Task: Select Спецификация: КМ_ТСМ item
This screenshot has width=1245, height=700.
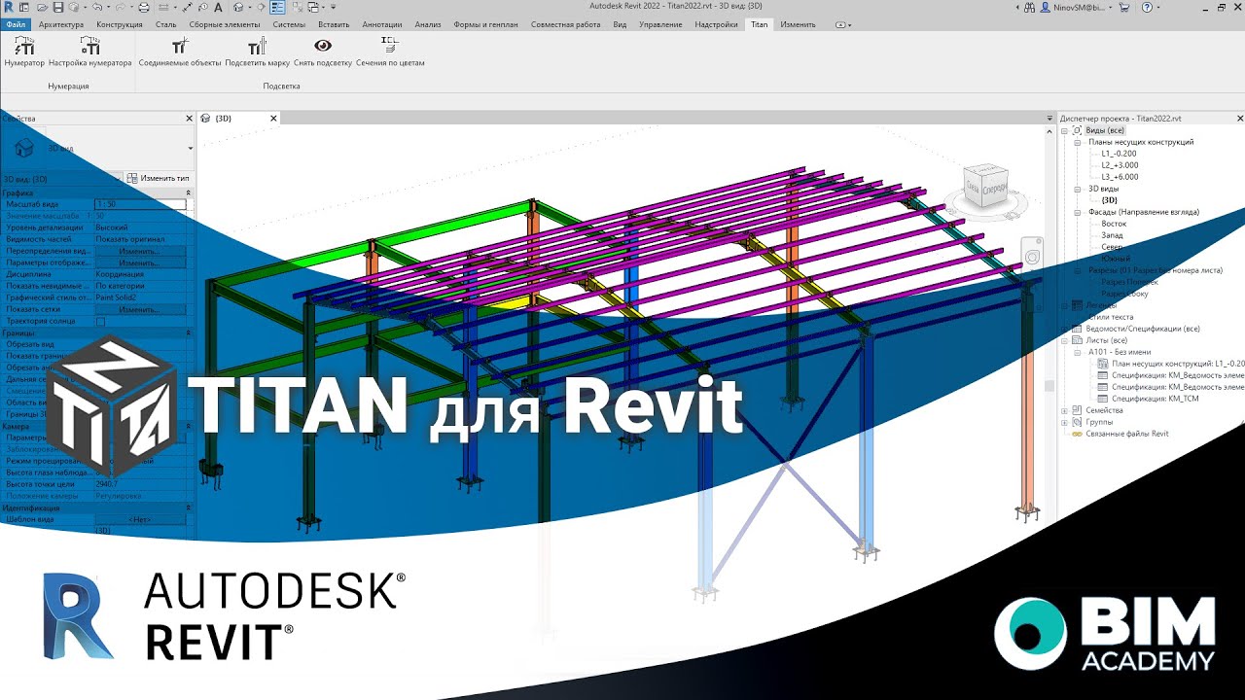Action: pyautogui.click(x=1154, y=399)
